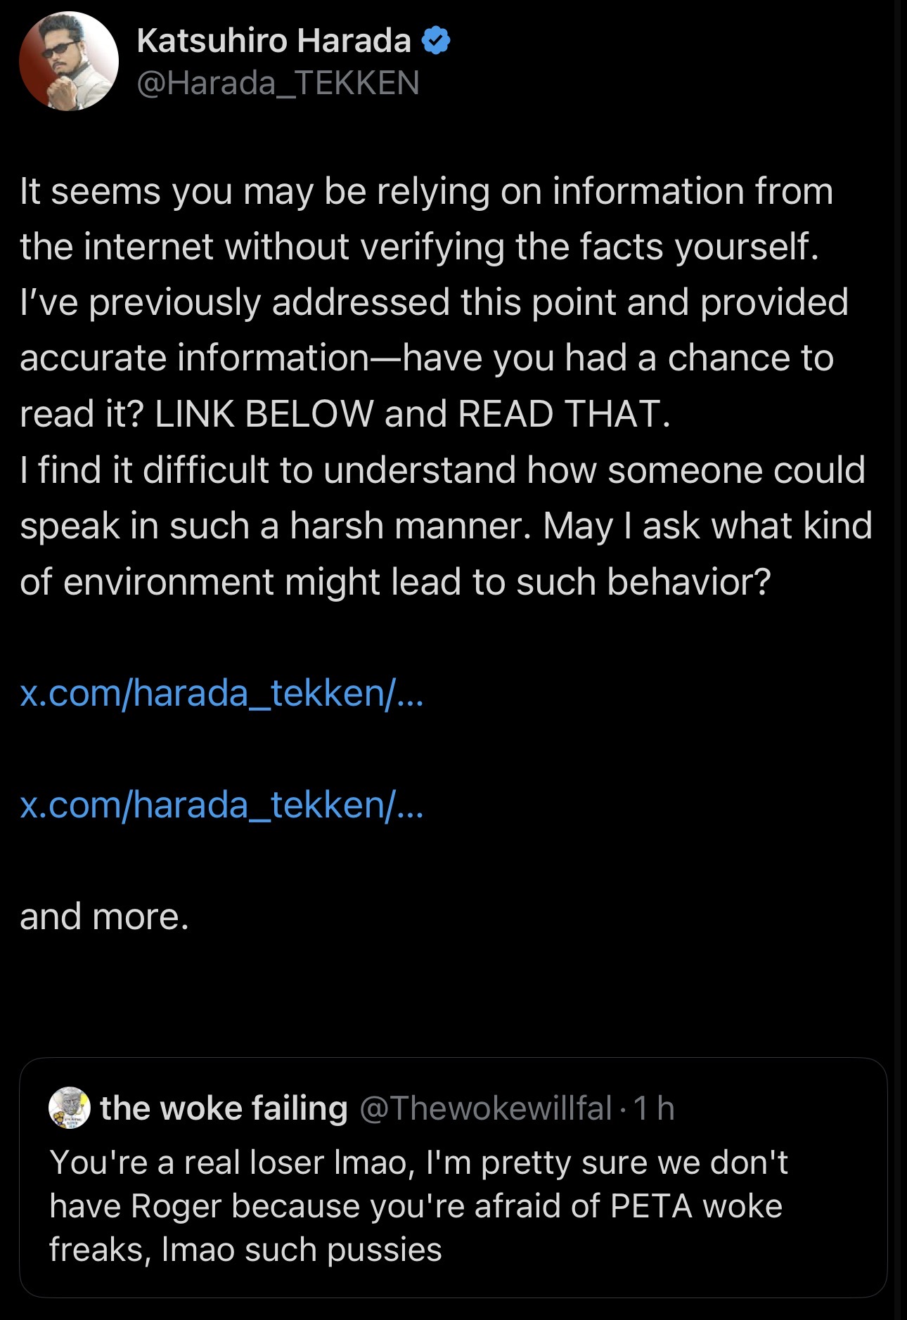
Task: Open the @Harada_TEKKEN handle
Action: [x=278, y=83]
